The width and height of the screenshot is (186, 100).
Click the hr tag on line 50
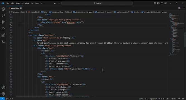tap(30, 32)
